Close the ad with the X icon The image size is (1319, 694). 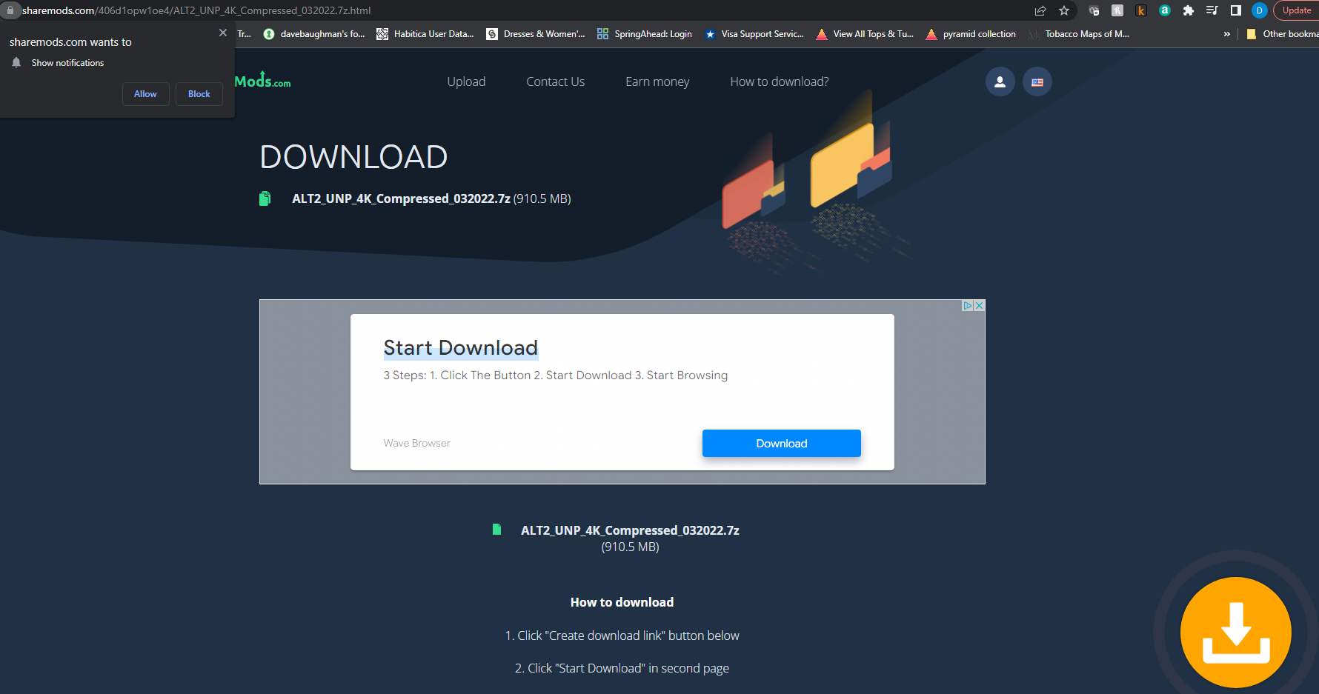pyautogui.click(x=980, y=305)
